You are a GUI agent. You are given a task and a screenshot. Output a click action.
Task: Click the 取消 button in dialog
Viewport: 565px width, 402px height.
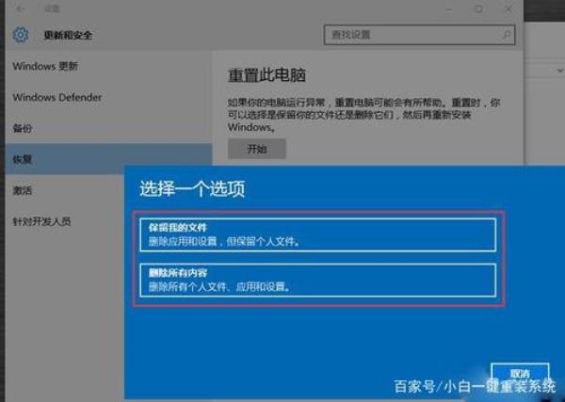[520, 373]
